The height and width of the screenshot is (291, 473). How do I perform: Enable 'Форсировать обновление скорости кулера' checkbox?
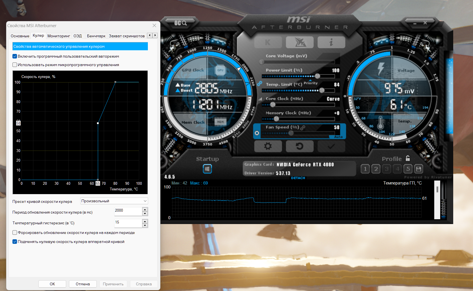(x=15, y=233)
